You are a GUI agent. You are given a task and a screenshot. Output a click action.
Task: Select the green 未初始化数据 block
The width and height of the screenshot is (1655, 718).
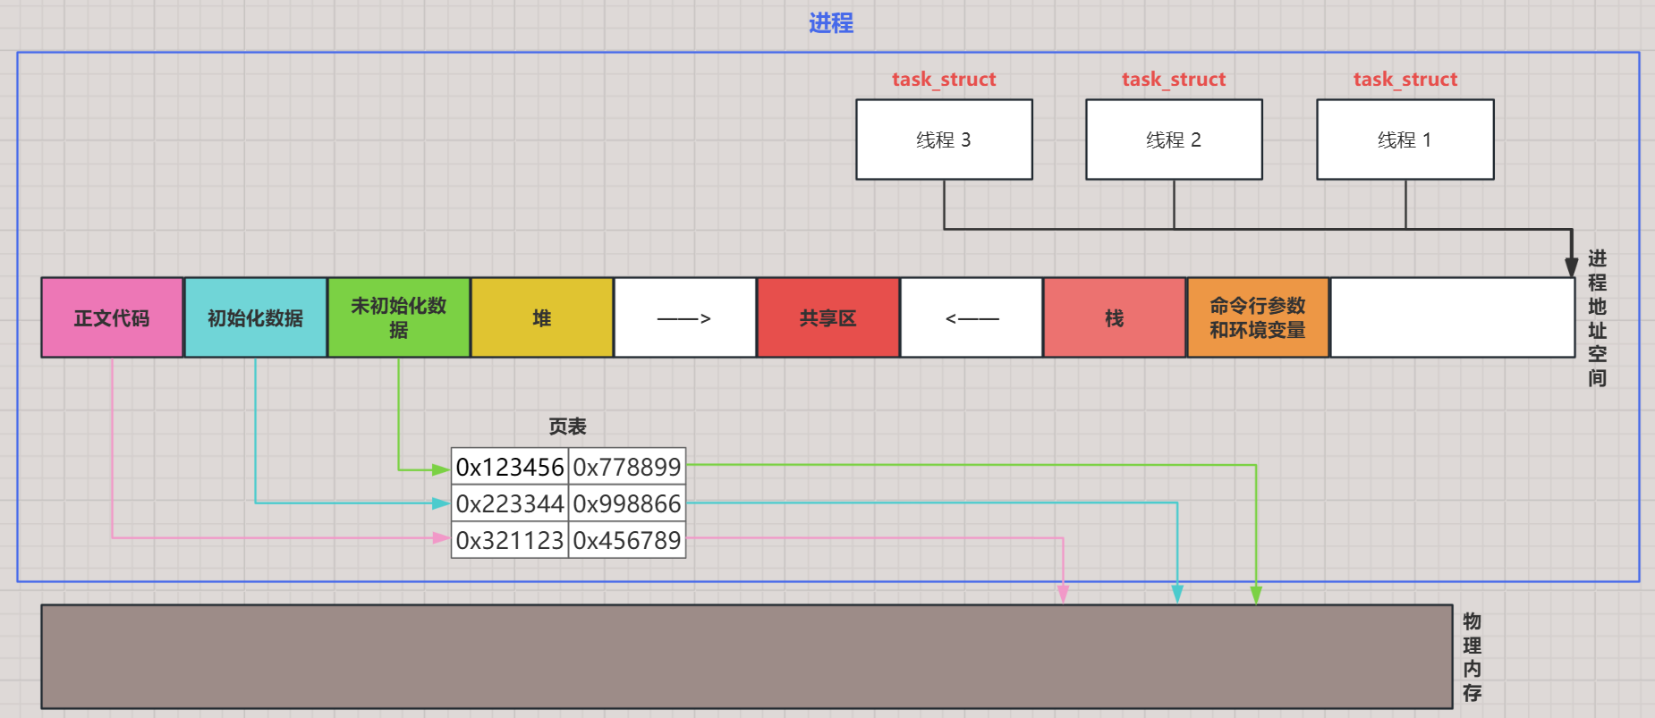click(398, 317)
